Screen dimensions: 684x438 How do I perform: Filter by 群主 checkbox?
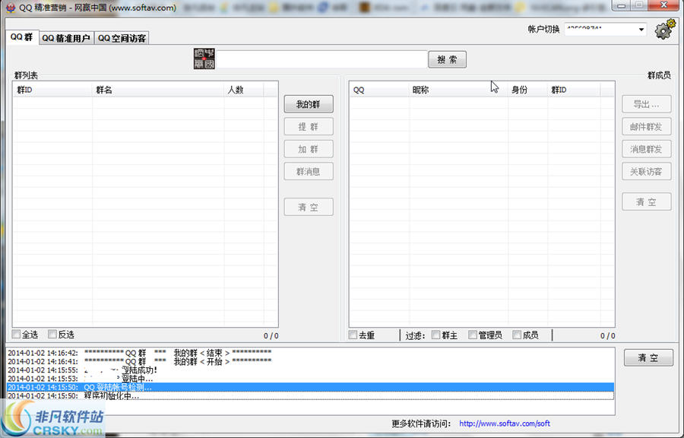(435, 335)
